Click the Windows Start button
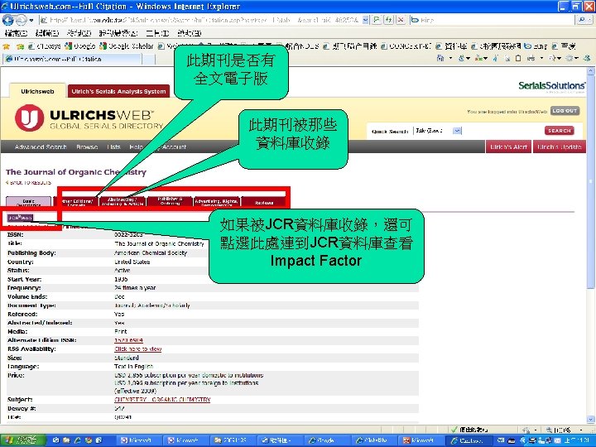Image resolution: width=596 pixels, height=447 pixels. tap(23, 440)
